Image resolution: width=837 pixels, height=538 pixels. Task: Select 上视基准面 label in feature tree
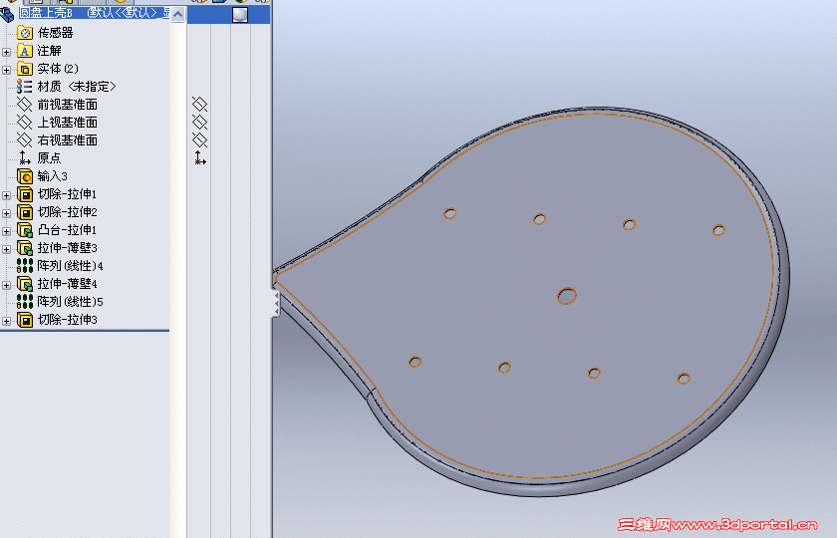68,123
